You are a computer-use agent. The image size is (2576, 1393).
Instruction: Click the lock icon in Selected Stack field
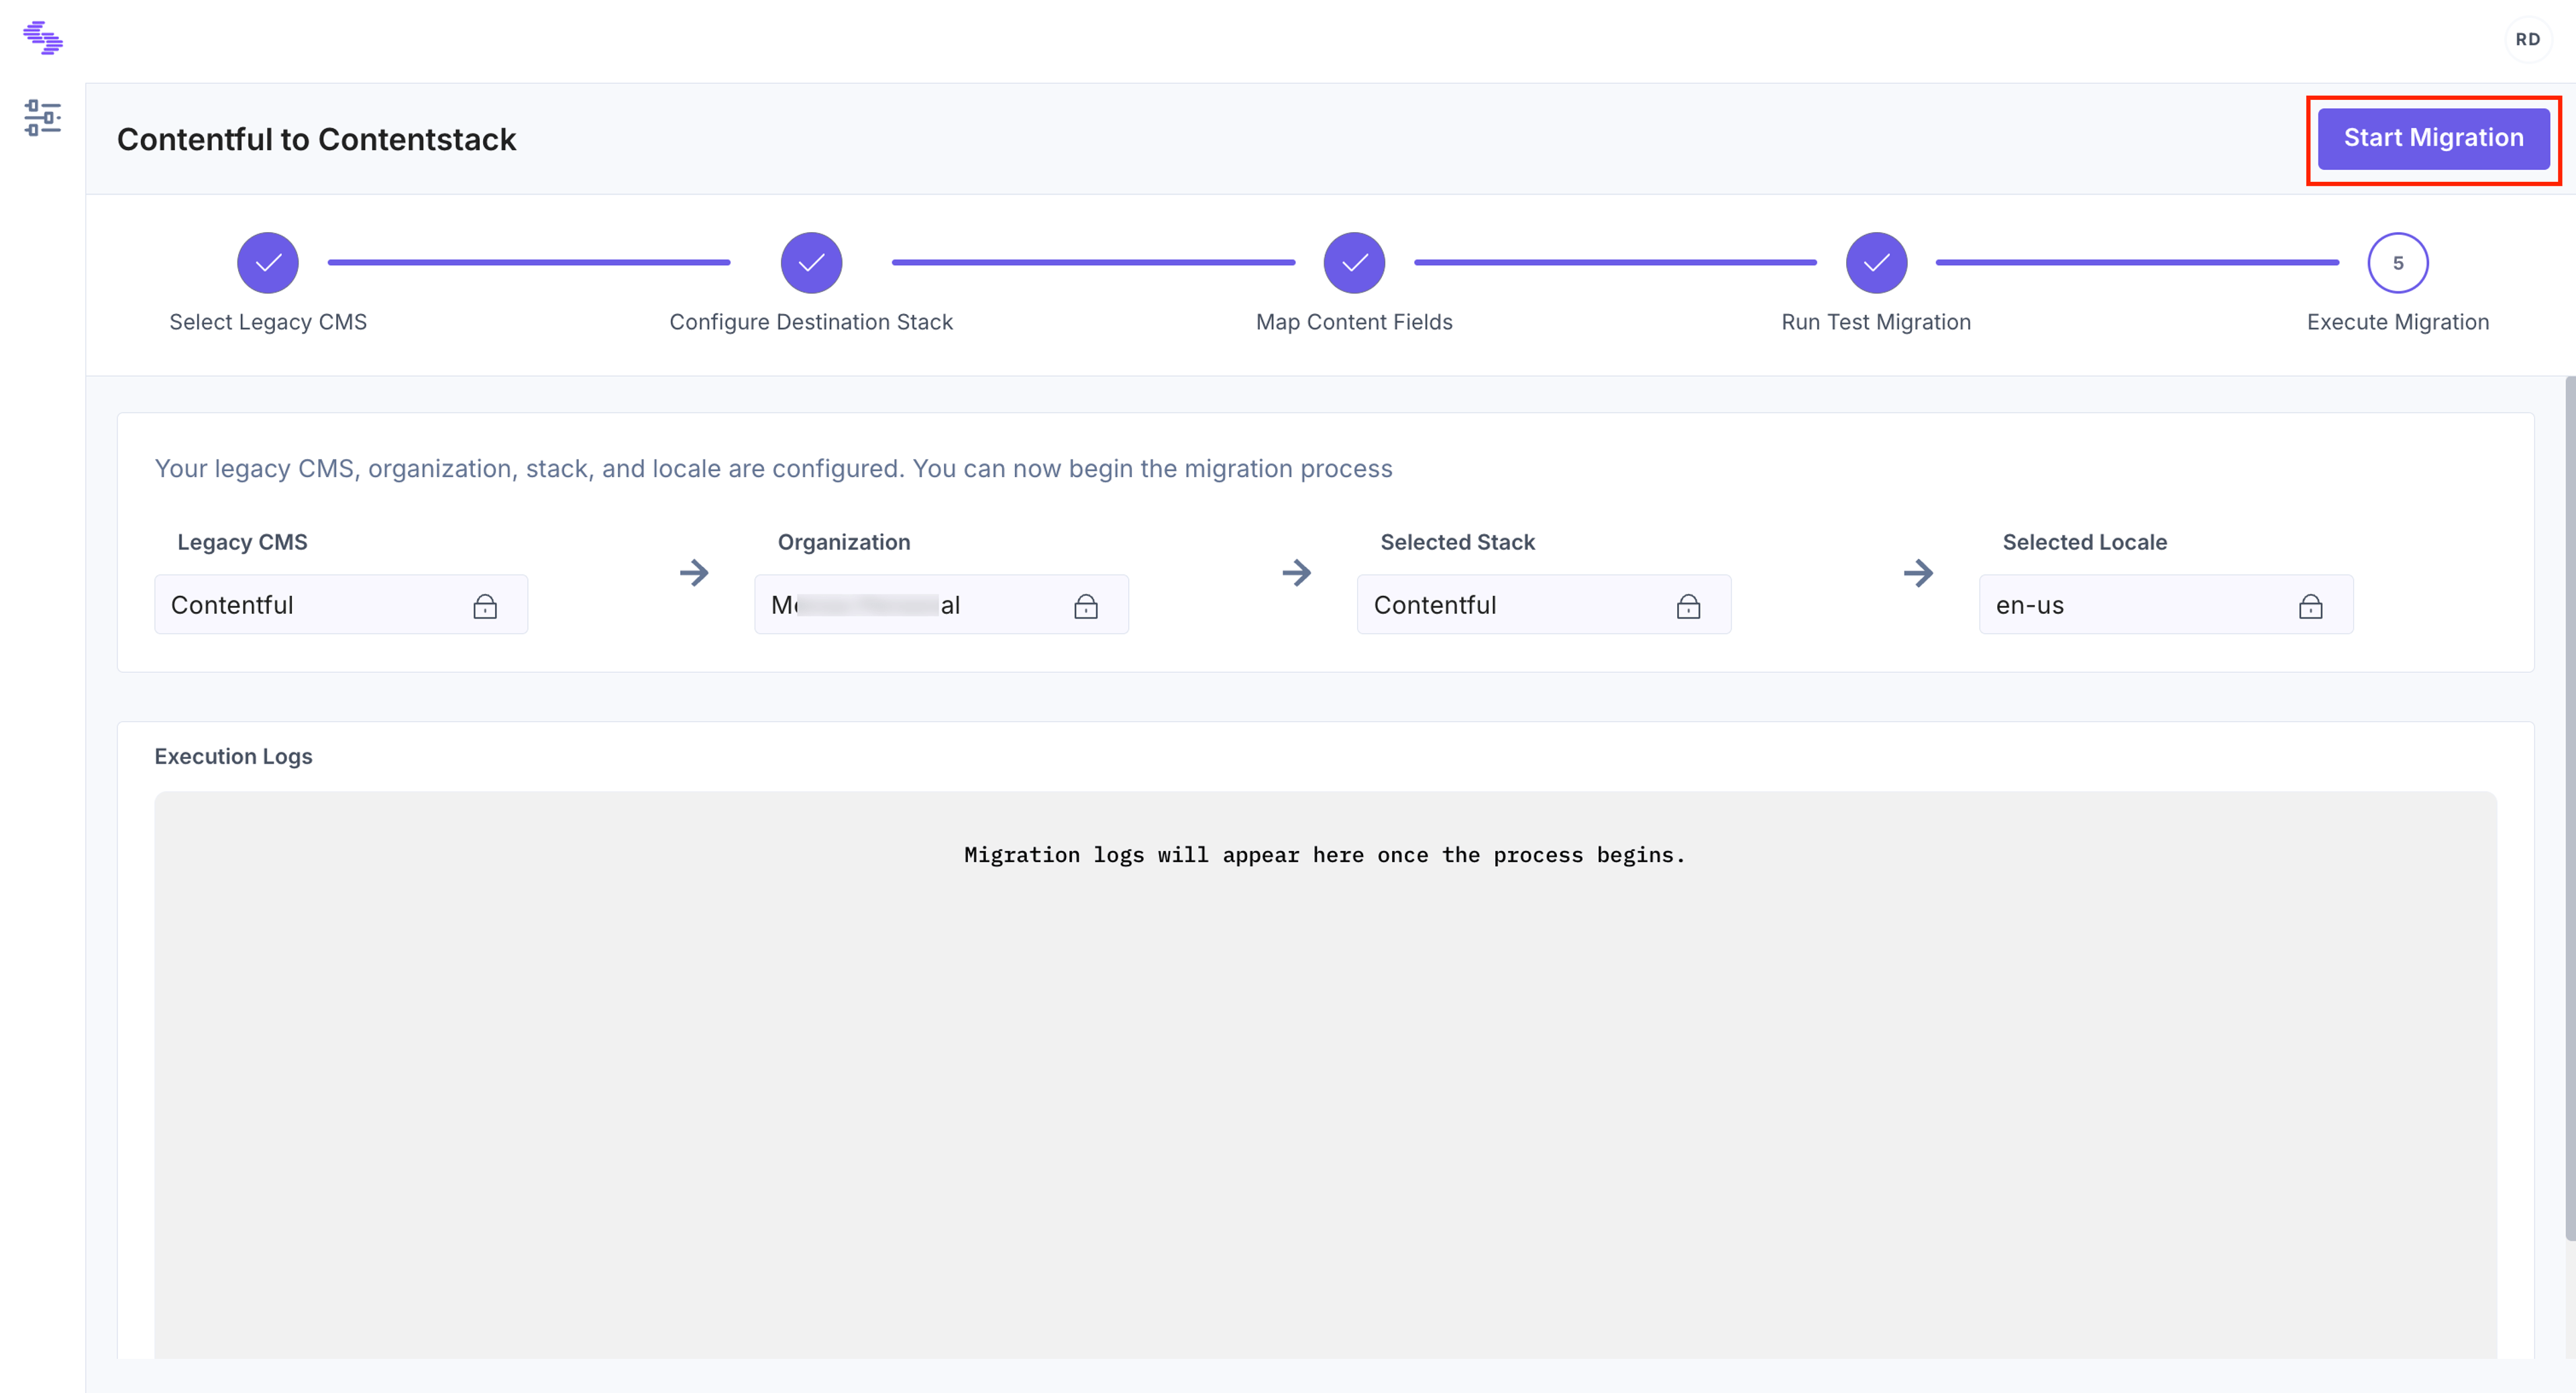tap(1688, 606)
